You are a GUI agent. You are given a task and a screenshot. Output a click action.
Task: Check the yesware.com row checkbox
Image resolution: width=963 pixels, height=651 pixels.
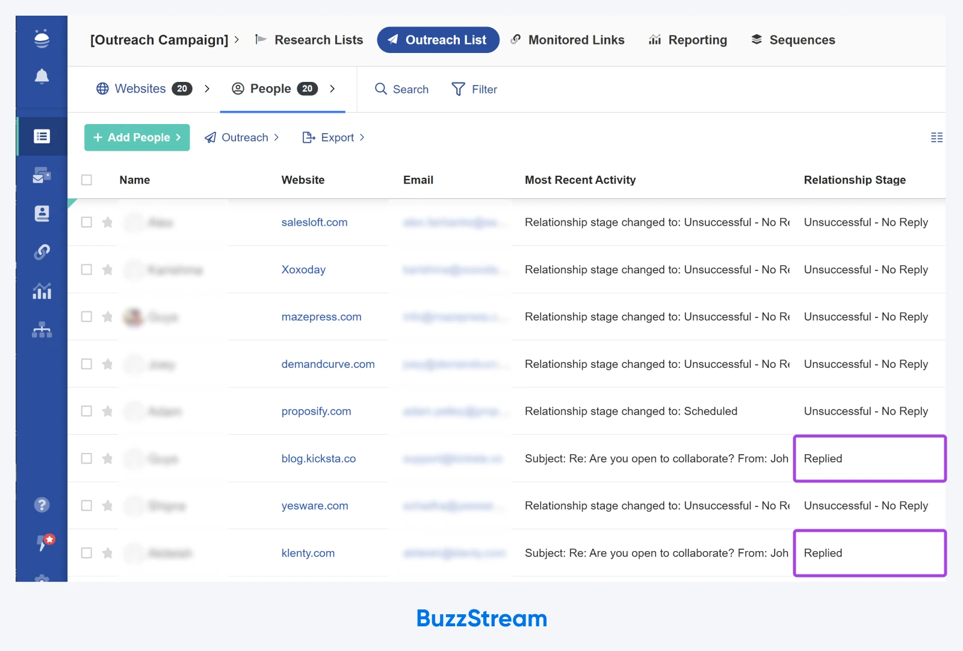(x=87, y=506)
